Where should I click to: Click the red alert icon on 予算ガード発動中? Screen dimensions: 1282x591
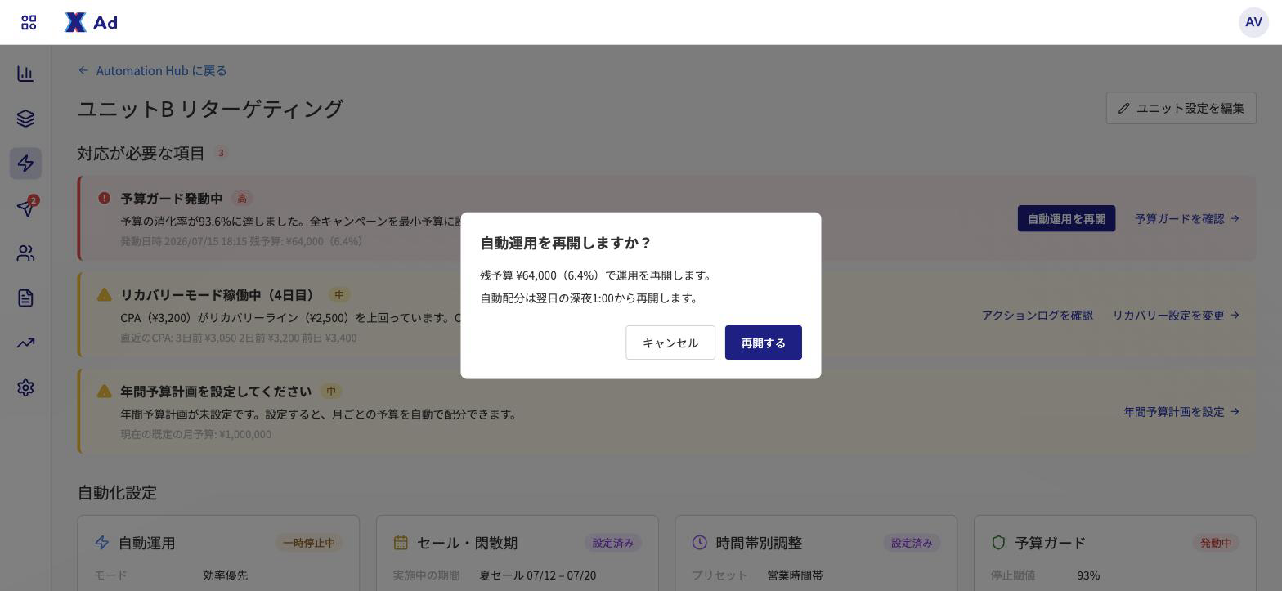(x=105, y=198)
